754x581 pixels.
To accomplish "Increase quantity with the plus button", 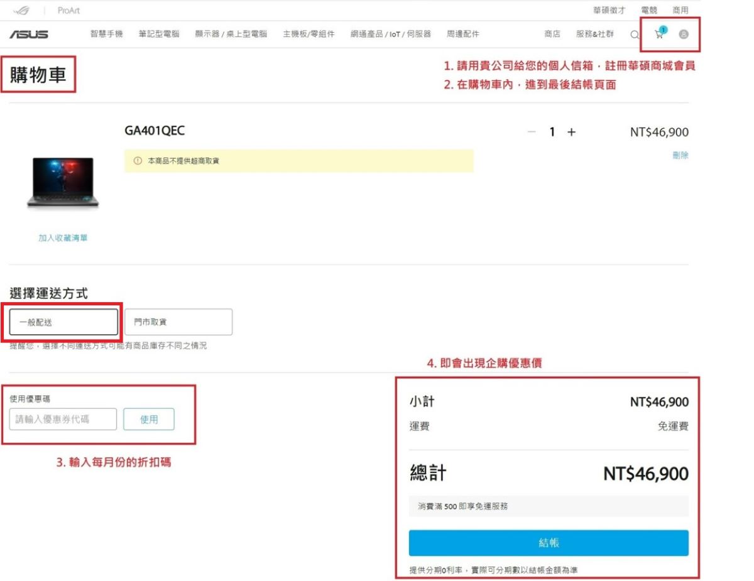I will (571, 132).
